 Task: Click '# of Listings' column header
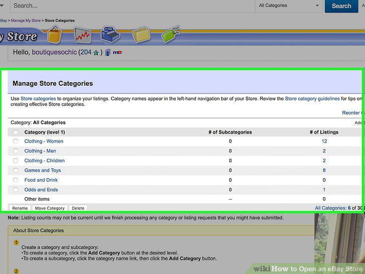point(324,132)
